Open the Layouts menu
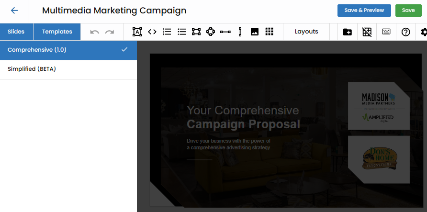Image resolution: width=427 pixels, height=212 pixels. pos(306,32)
